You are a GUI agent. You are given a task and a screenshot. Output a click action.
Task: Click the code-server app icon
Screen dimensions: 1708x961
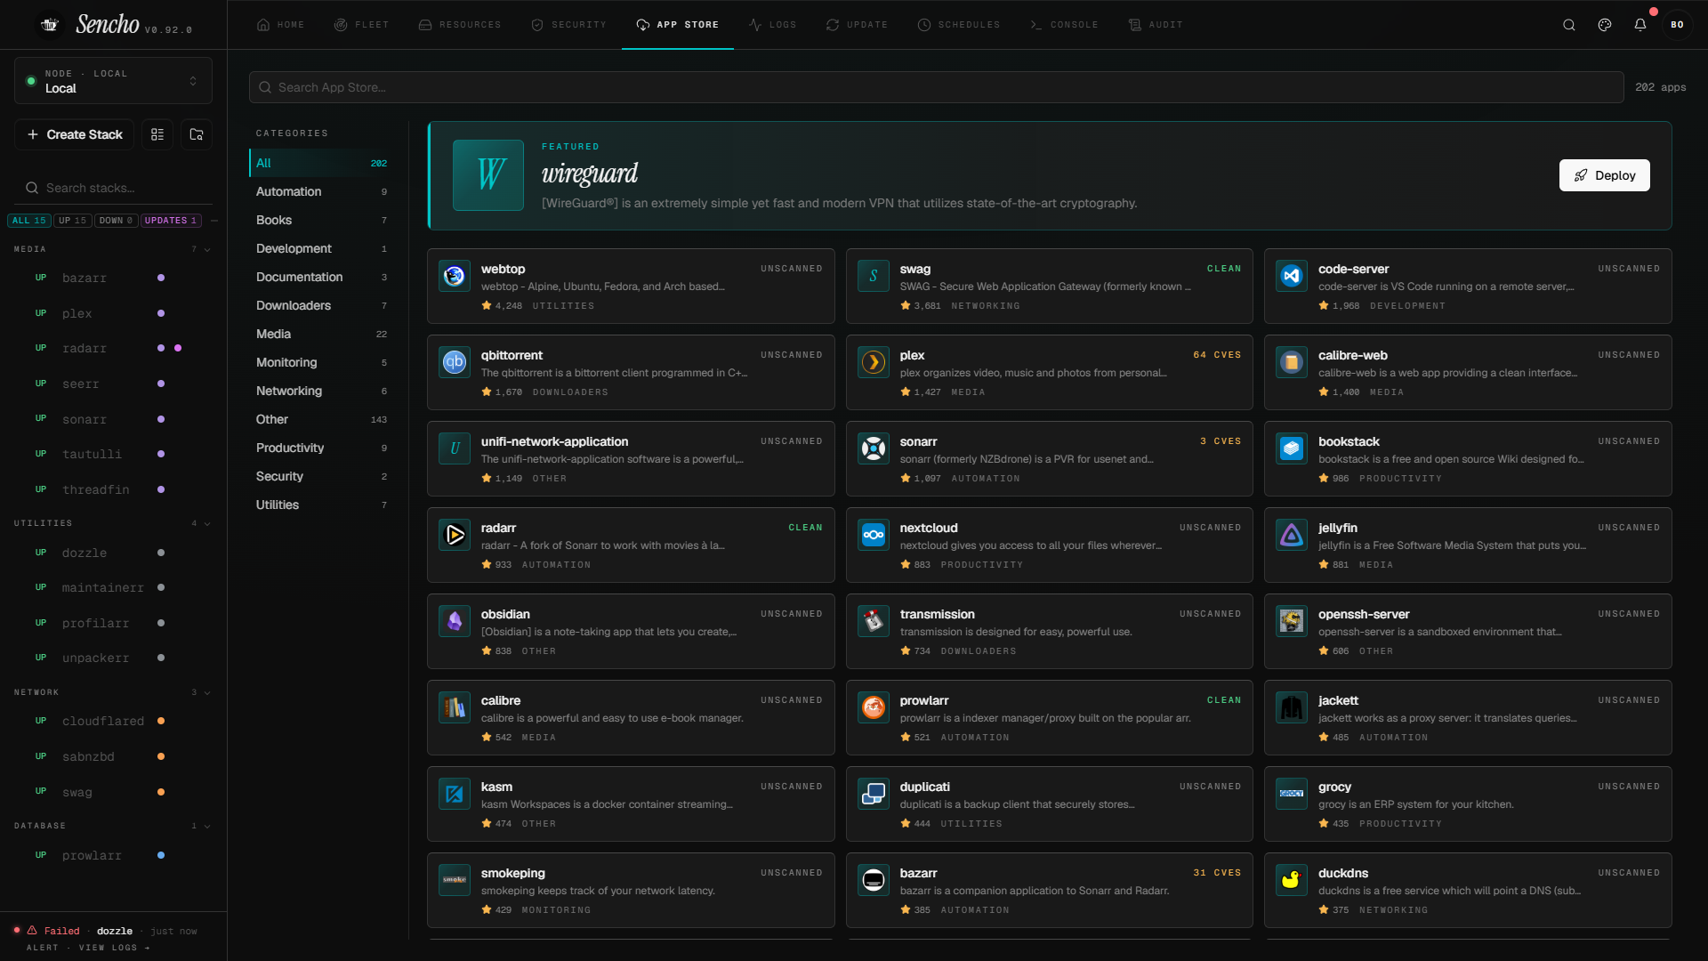[1292, 276]
